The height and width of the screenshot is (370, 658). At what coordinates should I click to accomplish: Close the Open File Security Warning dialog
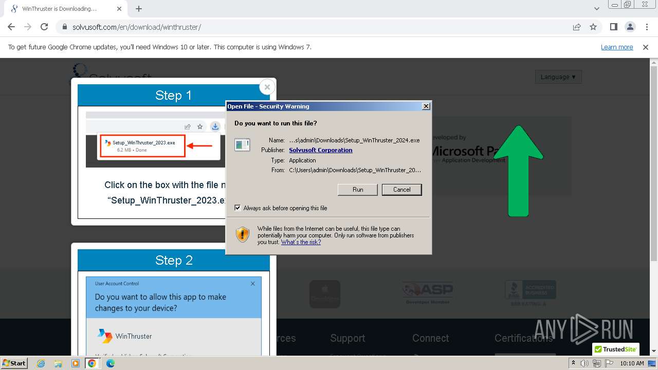click(x=426, y=106)
